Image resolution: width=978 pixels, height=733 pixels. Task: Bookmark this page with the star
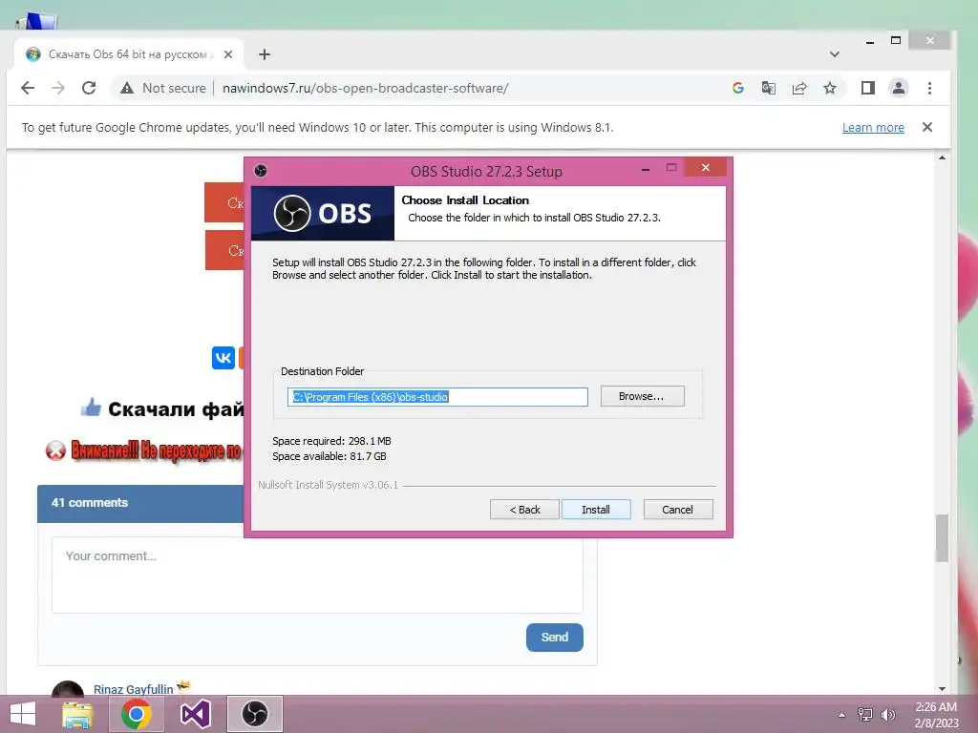click(830, 88)
